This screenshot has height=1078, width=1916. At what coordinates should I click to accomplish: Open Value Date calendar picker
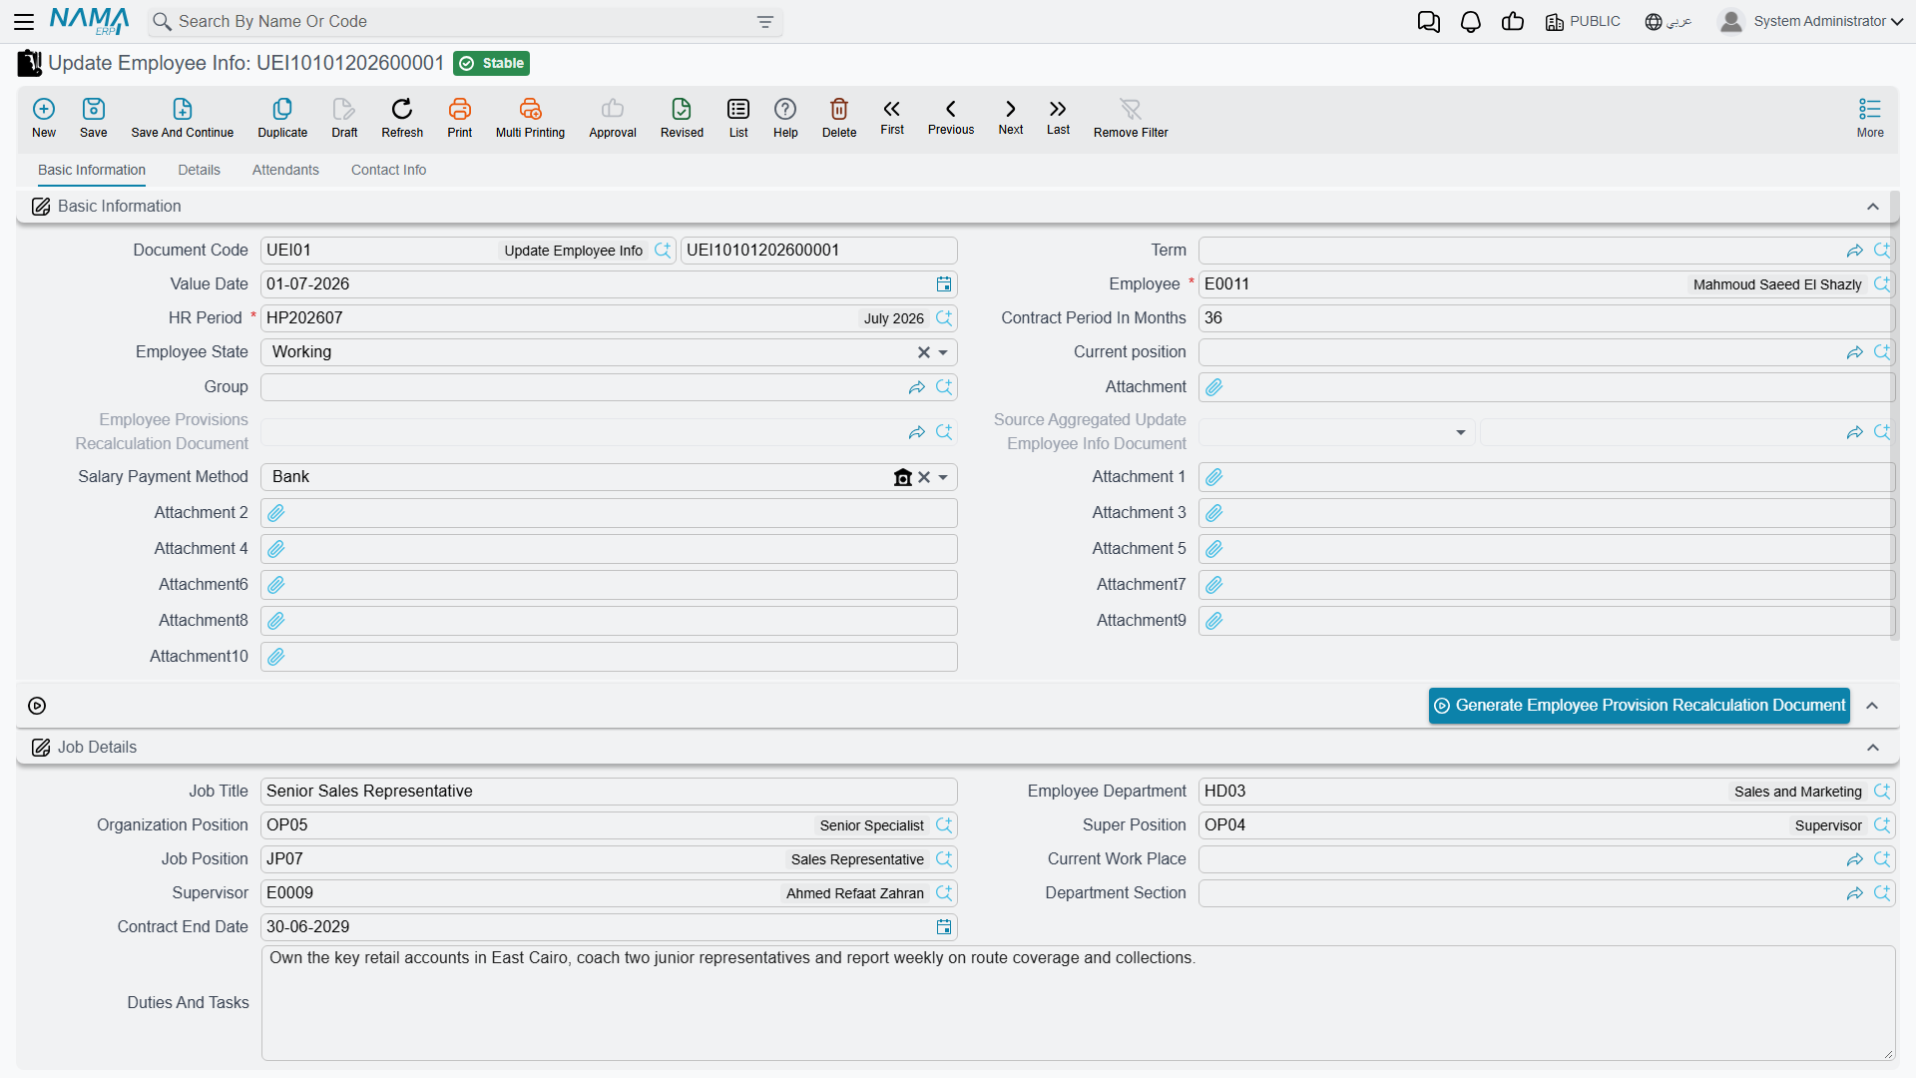pos(944,284)
